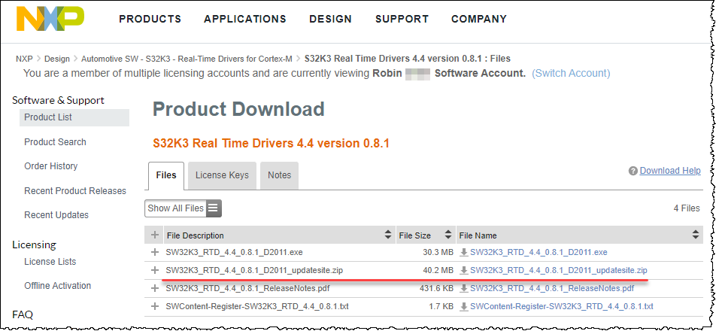
Task: Expand the ReleaseNotes.pdf row
Action: (x=155, y=289)
